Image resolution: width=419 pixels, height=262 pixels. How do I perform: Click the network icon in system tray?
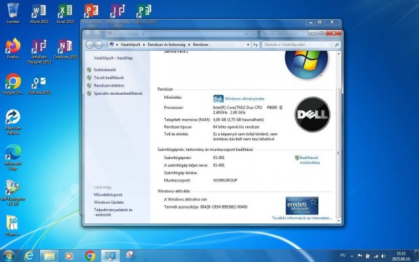pyautogui.click(x=376, y=256)
